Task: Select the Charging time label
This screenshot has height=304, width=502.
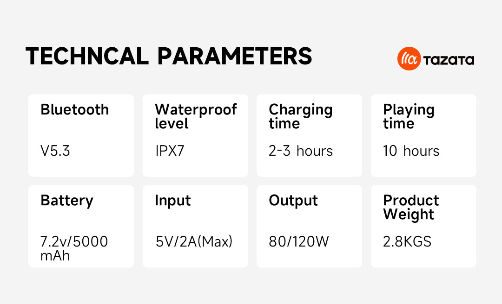Action: point(300,116)
